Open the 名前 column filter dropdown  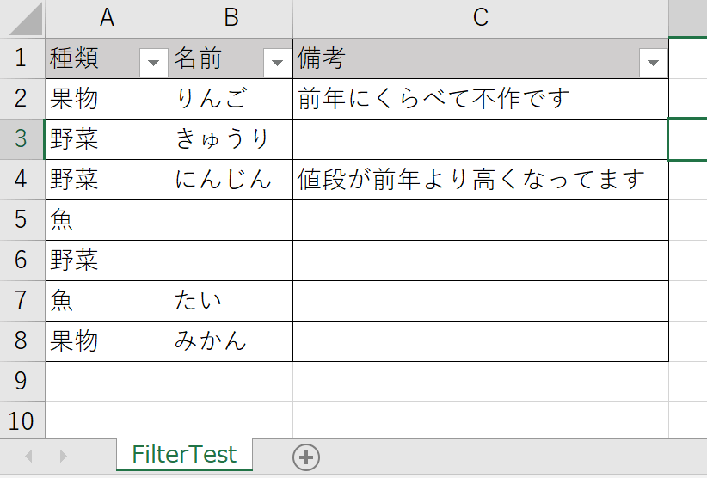pyautogui.click(x=277, y=62)
